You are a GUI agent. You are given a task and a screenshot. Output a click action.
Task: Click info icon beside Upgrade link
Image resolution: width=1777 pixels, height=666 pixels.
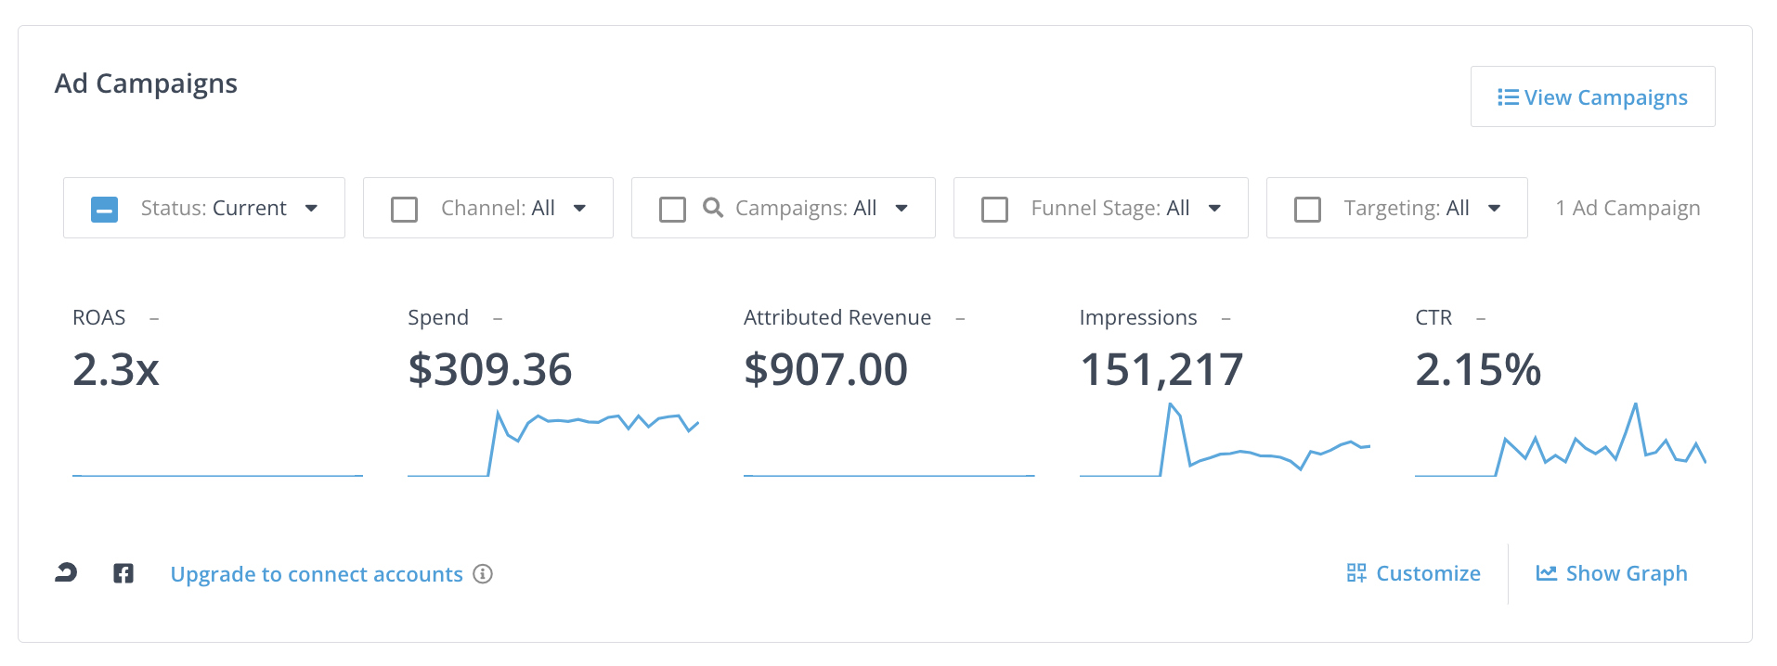(483, 574)
